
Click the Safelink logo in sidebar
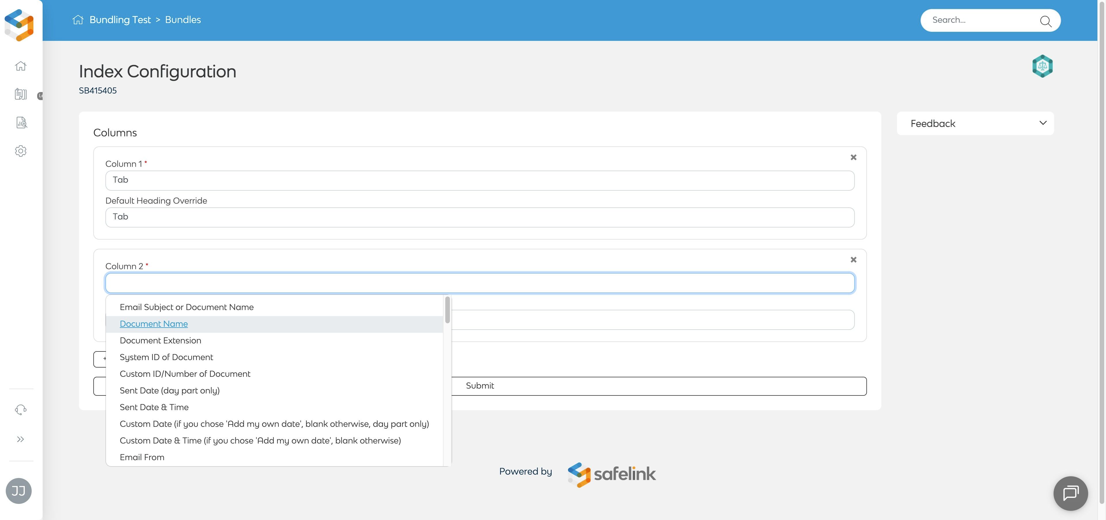click(19, 25)
